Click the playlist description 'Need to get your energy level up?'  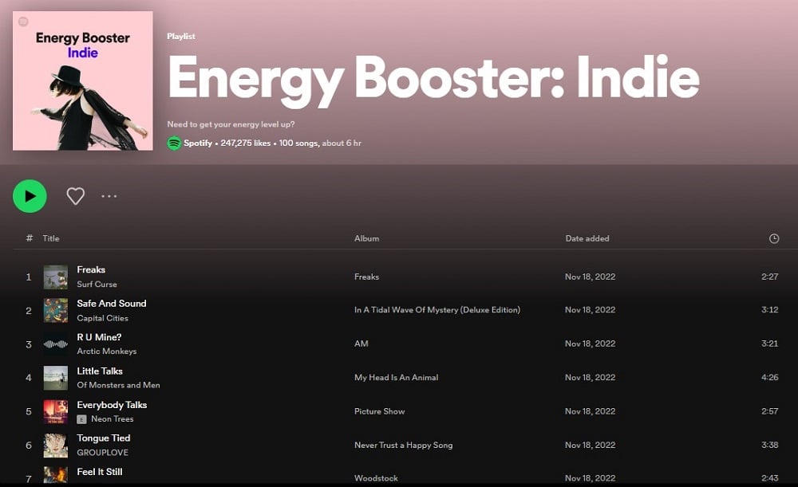pyautogui.click(x=231, y=124)
